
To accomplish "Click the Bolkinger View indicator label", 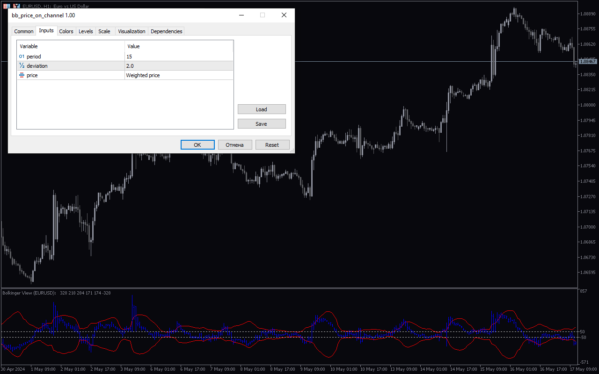I will point(29,293).
